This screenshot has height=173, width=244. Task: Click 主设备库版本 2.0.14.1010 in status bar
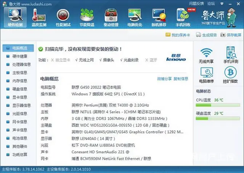coord(69,169)
